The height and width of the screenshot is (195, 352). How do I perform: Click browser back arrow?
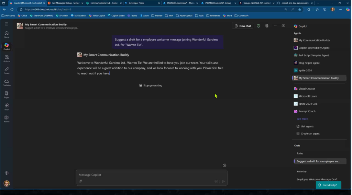click(x=4, y=9)
